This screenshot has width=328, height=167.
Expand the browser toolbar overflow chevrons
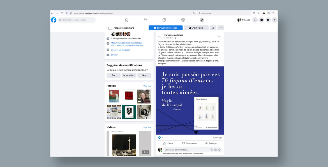273,13
